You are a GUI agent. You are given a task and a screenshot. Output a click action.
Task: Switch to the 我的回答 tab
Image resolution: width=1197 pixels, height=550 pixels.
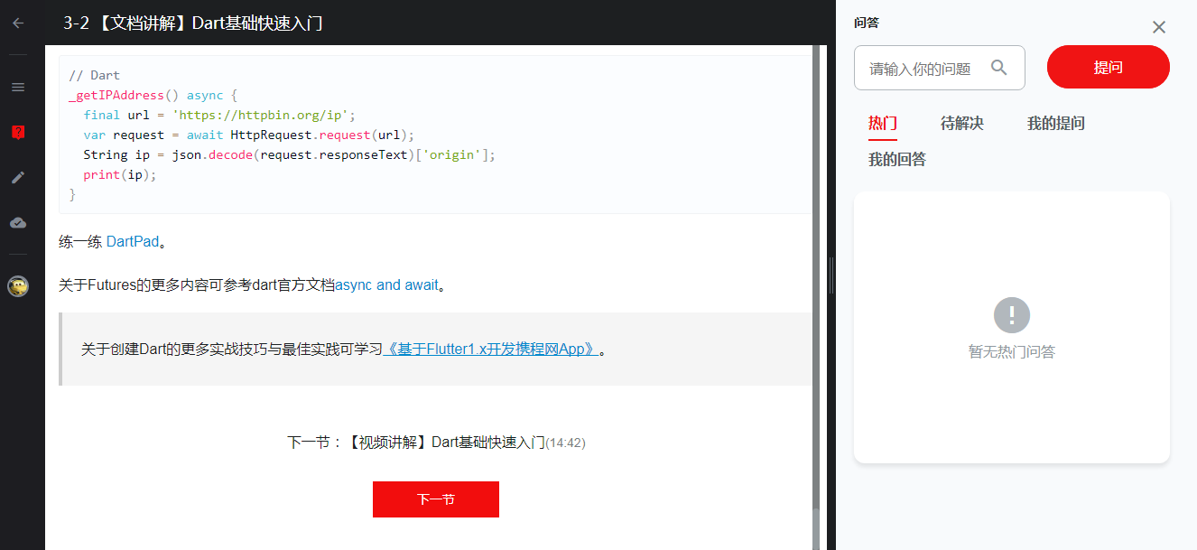[x=897, y=160]
